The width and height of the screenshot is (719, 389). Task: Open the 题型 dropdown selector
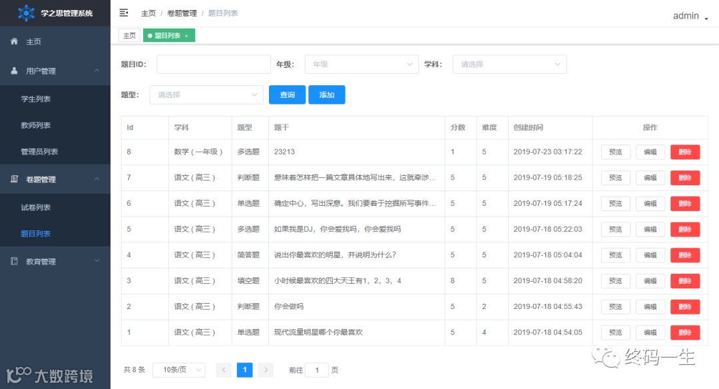(x=206, y=95)
